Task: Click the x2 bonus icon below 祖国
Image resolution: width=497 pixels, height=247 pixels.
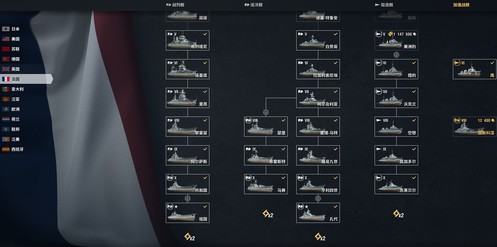Action: 190,237
